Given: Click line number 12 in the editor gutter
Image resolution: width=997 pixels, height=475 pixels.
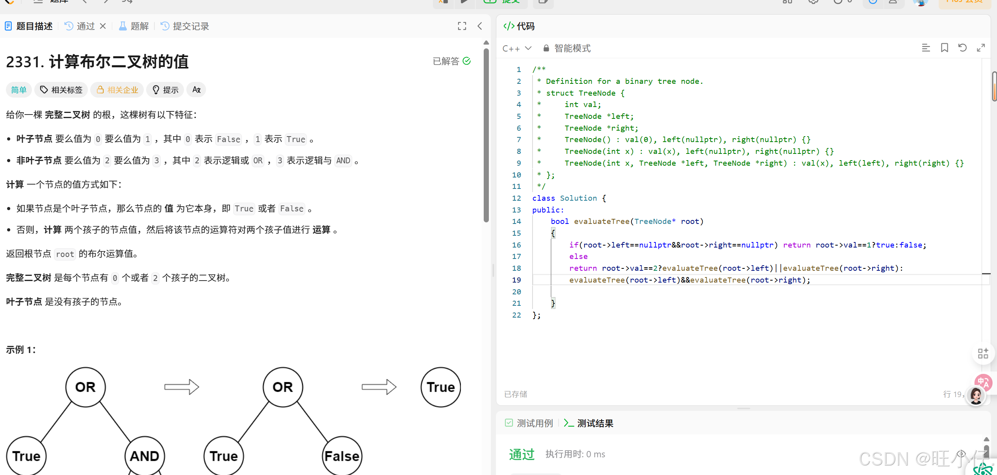Looking at the screenshot, I should tap(516, 198).
